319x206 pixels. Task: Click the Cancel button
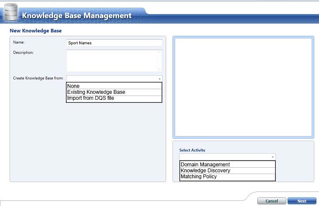pos(271,201)
